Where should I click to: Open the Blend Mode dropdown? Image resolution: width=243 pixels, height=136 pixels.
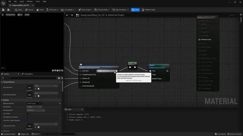tap(34, 107)
